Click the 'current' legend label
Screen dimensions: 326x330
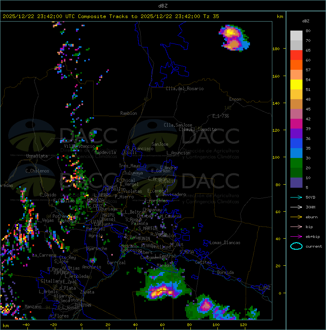pos(314,247)
